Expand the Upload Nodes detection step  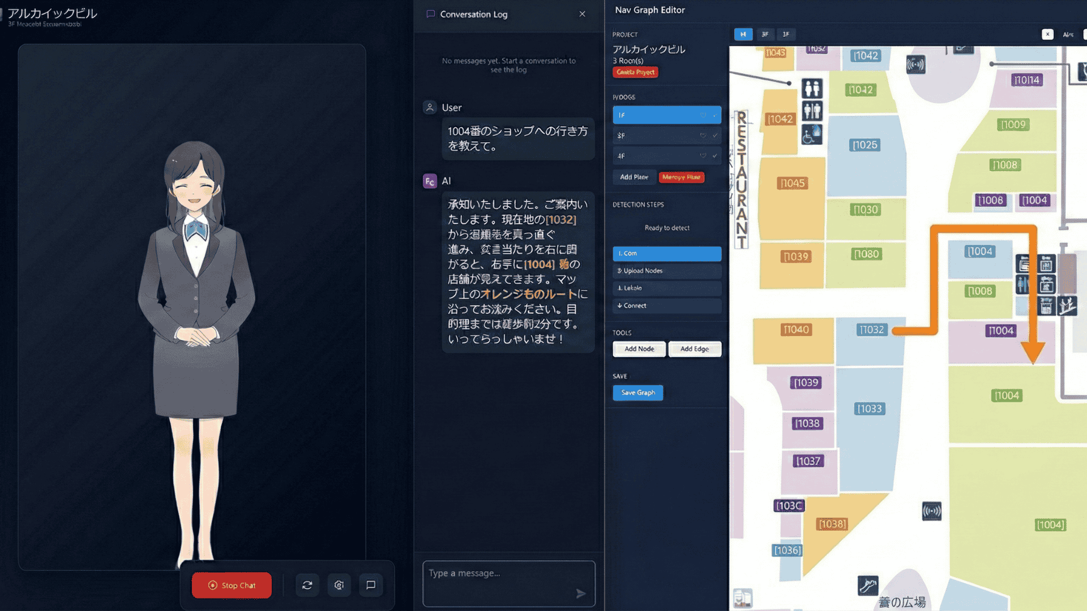pyautogui.click(x=666, y=270)
